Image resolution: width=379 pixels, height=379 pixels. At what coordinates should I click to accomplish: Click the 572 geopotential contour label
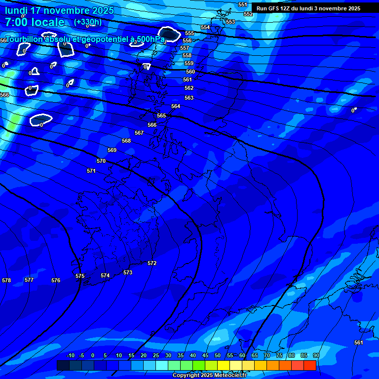coord(152,264)
